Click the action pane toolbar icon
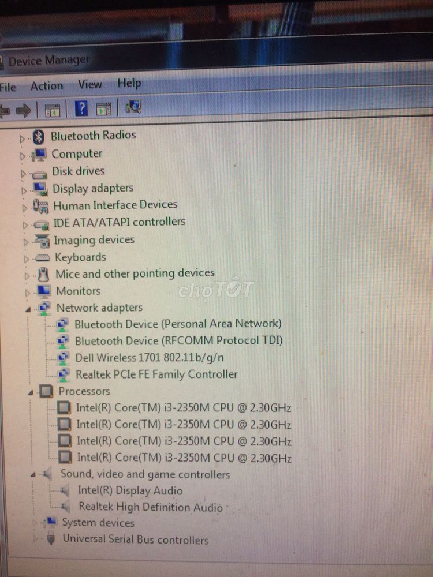This screenshot has height=577, width=433. tap(103, 109)
